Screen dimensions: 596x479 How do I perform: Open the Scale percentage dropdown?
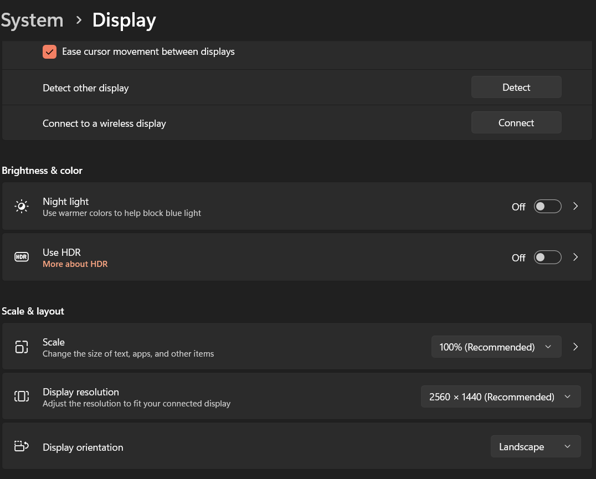pos(496,347)
